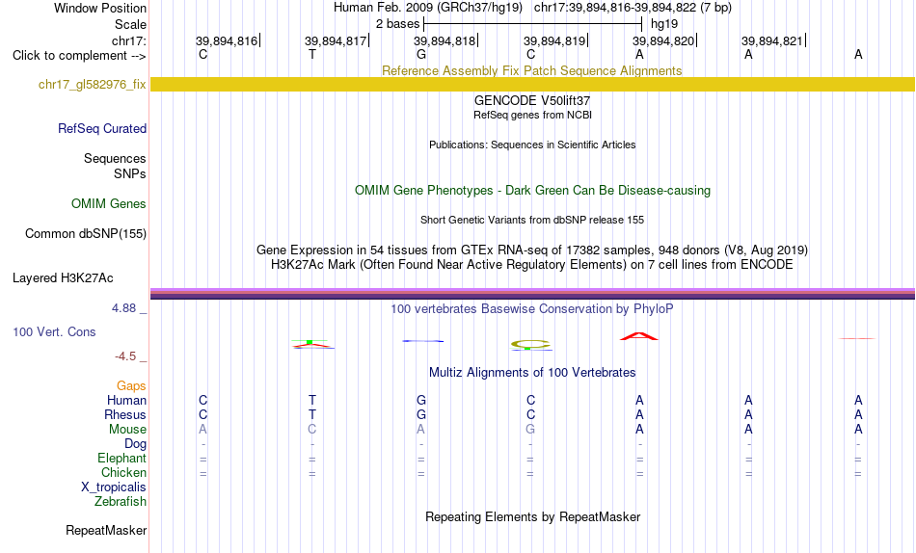The width and height of the screenshot is (916, 553).
Task: Click the 4.88 PhyloP upper scale value
Action: click(124, 307)
